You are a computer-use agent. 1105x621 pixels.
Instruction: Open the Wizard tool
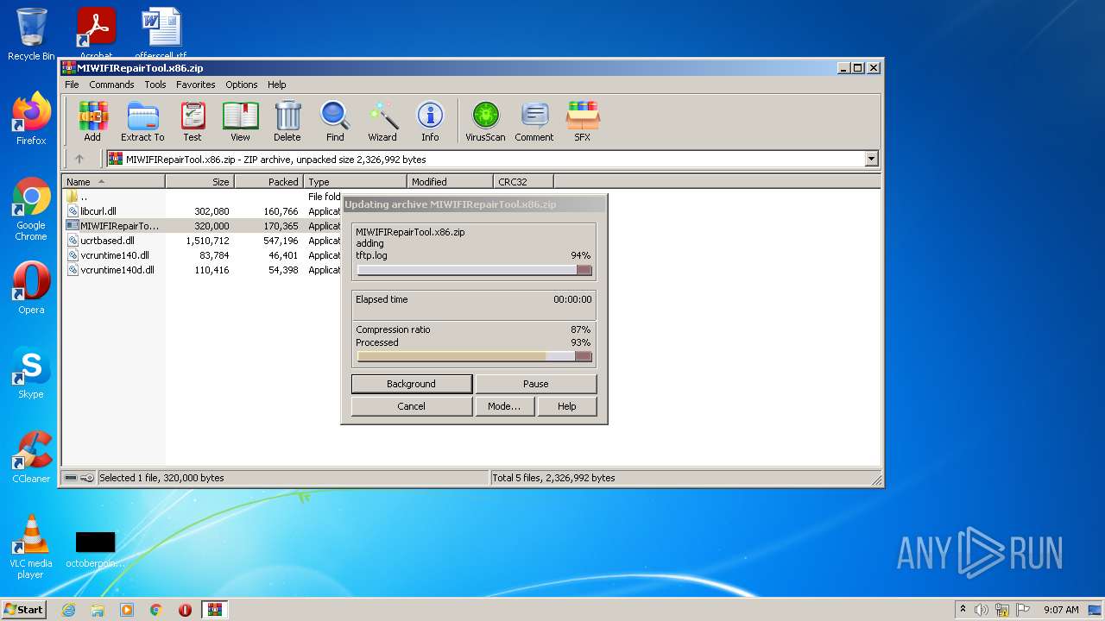(x=382, y=121)
